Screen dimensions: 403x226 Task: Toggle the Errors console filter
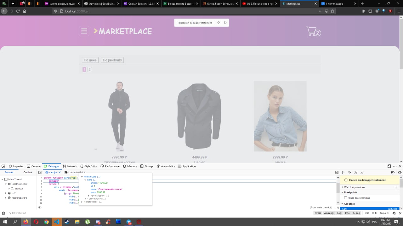(x=318, y=213)
